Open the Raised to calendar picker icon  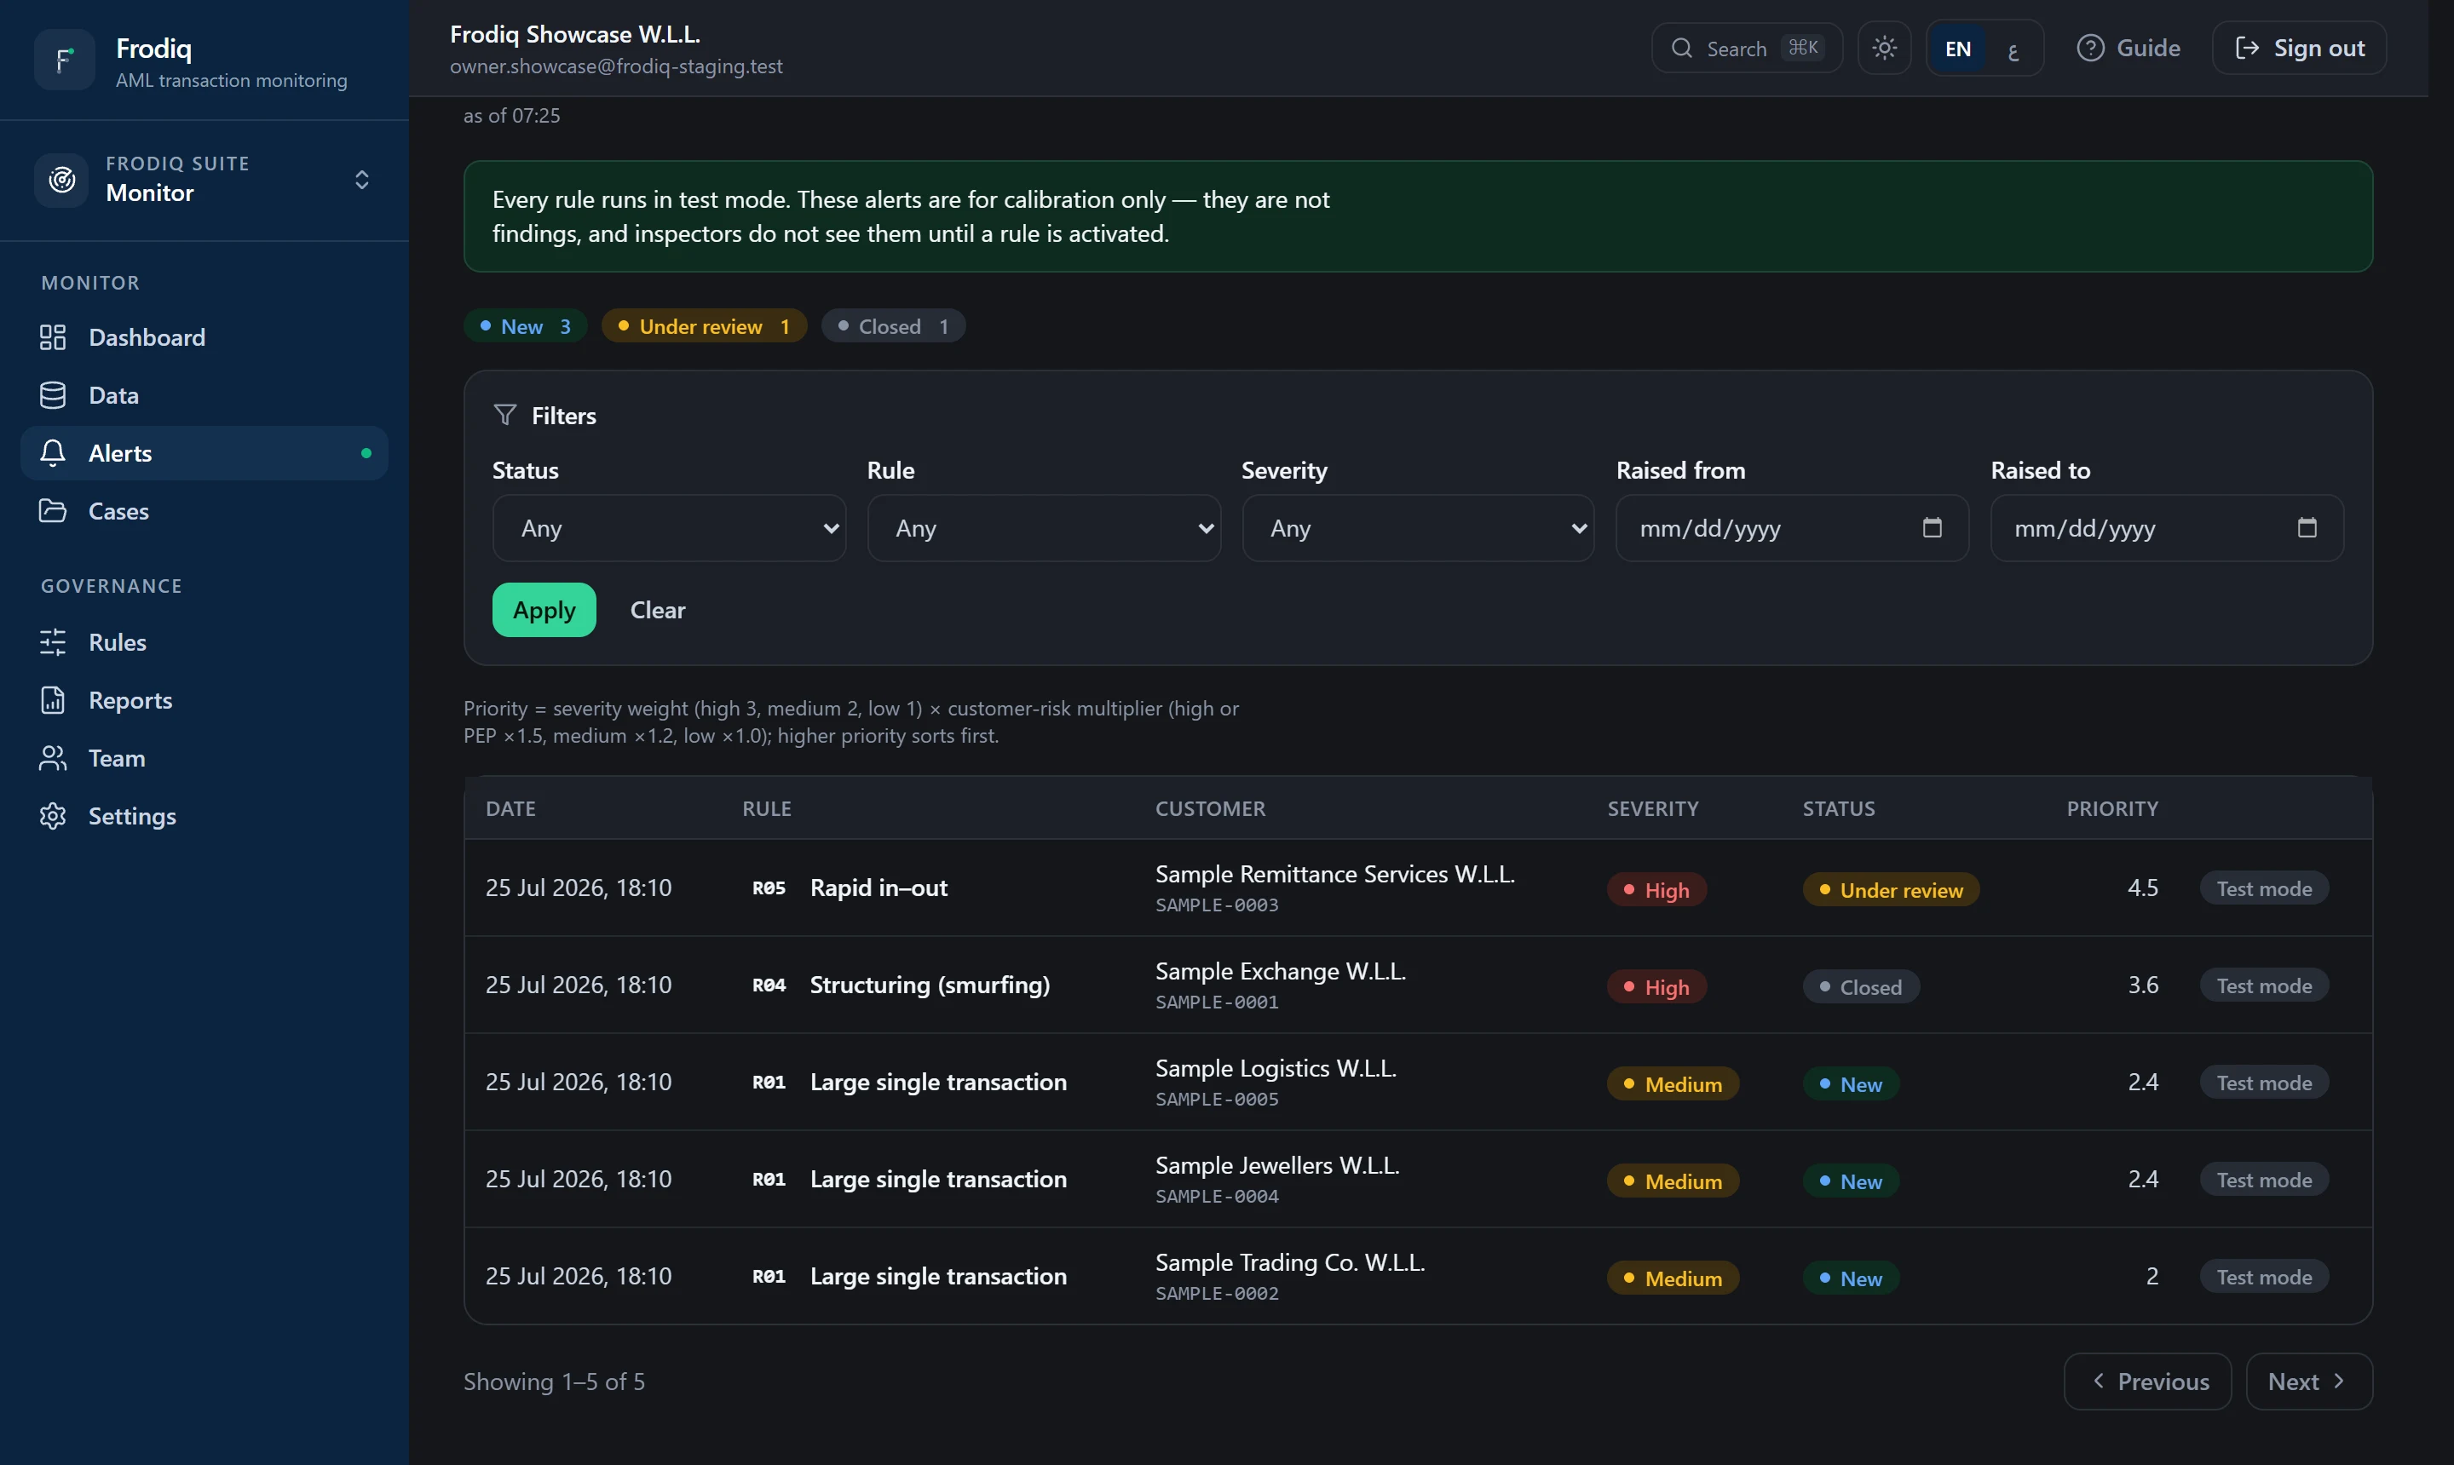coord(2306,528)
